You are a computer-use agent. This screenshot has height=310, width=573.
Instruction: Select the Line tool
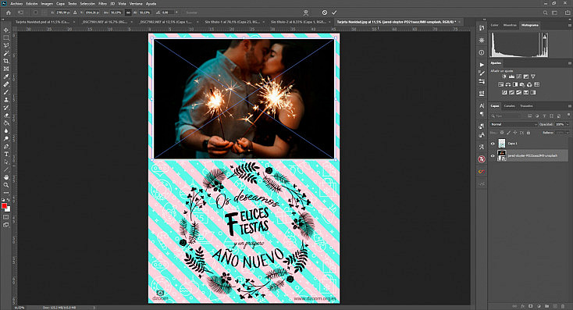click(x=5, y=169)
